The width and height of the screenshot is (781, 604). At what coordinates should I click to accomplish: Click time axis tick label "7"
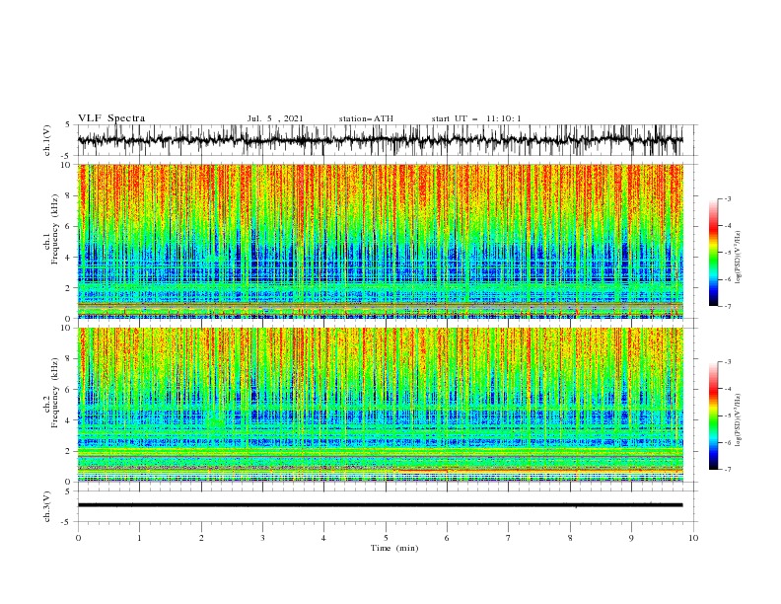tap(509, 538)
